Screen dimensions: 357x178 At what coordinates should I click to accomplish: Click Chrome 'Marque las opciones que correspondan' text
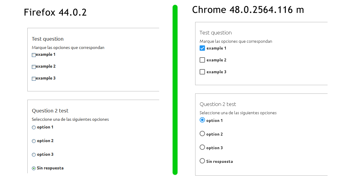pyautogui.click(x=236, y=41)
